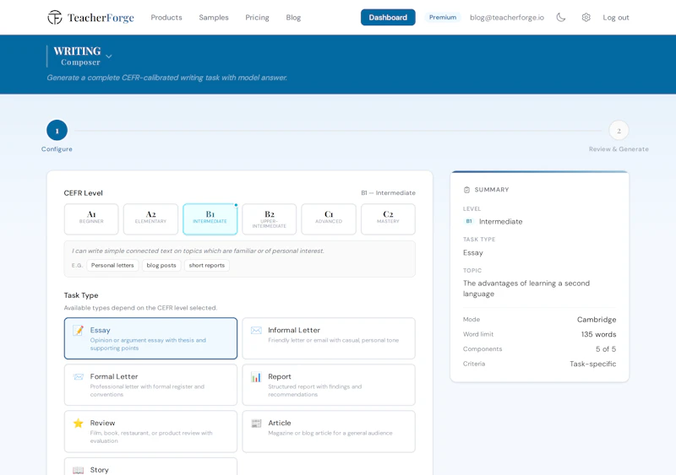Viewport: 676px width, 475px height.
Task: Click the Task Type heading
Action: coord(81,295)
